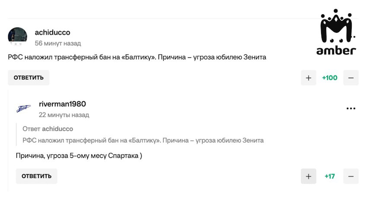Click achiducco's comment text about «Балтику»
The image size is (369, 207).
point(137,57)
